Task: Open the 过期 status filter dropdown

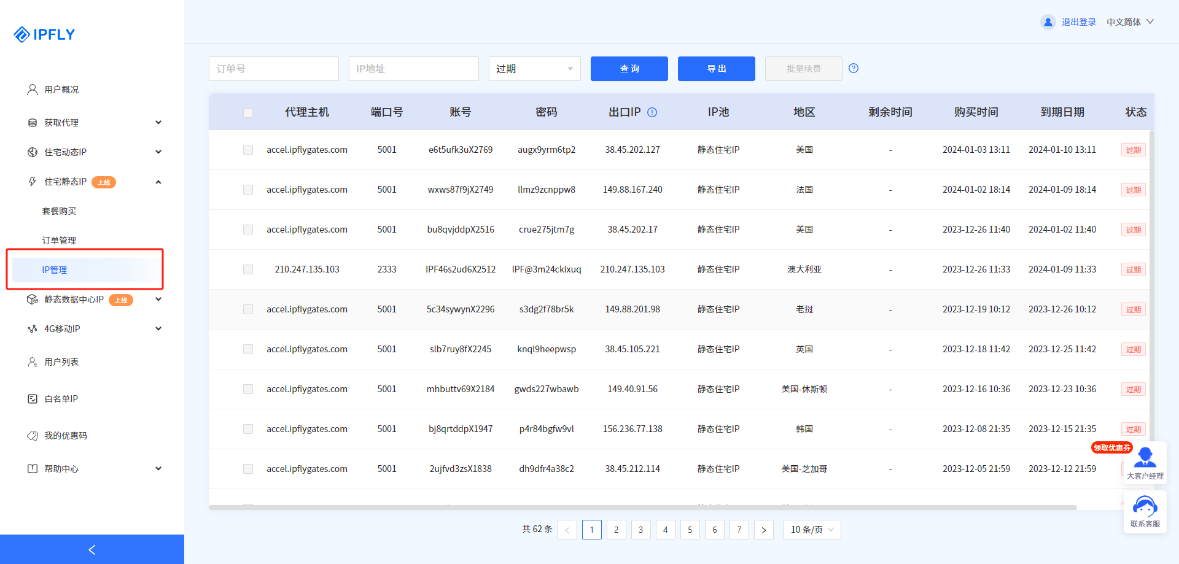Action: [x=534, y=69]
